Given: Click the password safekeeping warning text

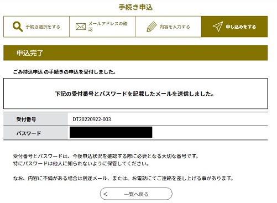Looking at the screenshot, I should tap(81, 164).
